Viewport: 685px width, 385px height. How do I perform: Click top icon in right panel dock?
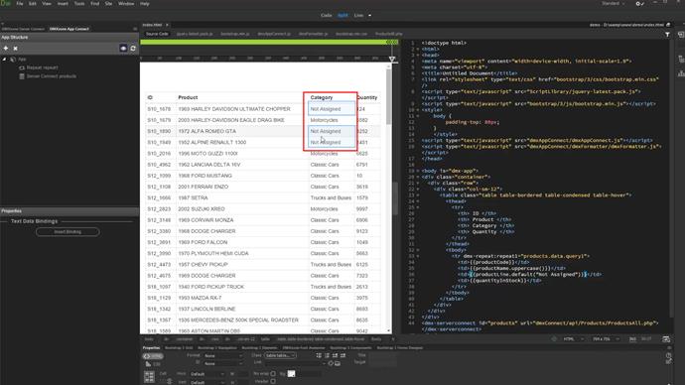(681, 35)
